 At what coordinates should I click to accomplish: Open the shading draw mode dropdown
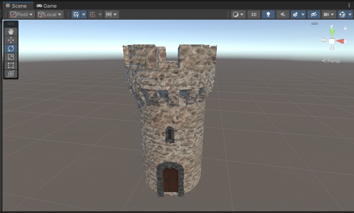point(239,14)
